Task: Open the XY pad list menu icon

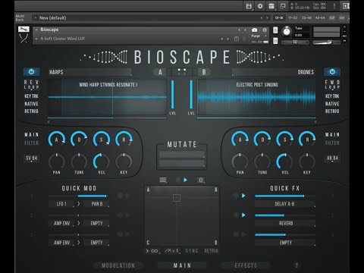Action: pyautogui.click(x=163, y=180)
